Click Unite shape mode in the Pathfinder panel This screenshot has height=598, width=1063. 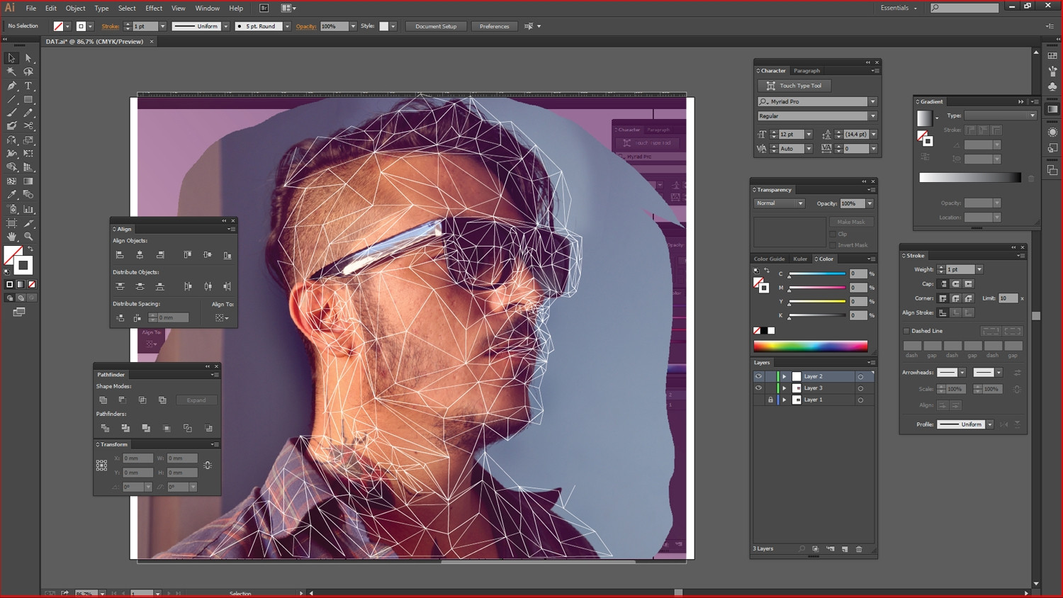(103, 400)
